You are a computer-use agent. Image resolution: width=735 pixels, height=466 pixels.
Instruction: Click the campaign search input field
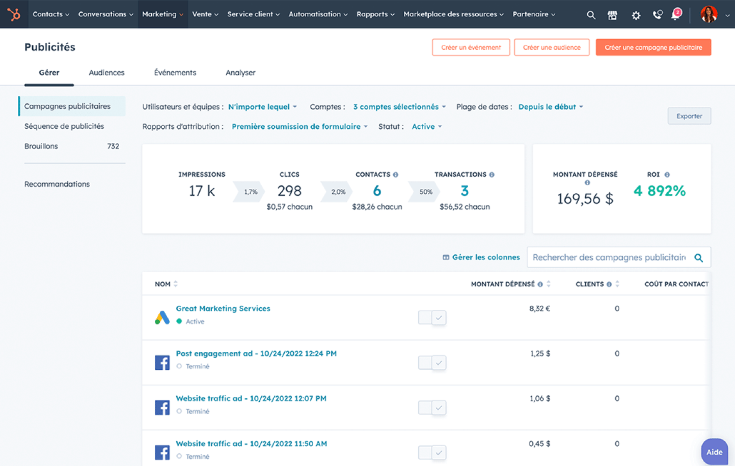coord(609,257)
